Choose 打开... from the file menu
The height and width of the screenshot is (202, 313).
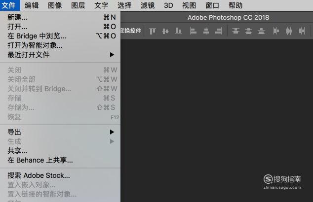click(60, 27)
